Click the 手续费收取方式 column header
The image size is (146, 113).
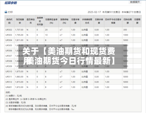87,21
